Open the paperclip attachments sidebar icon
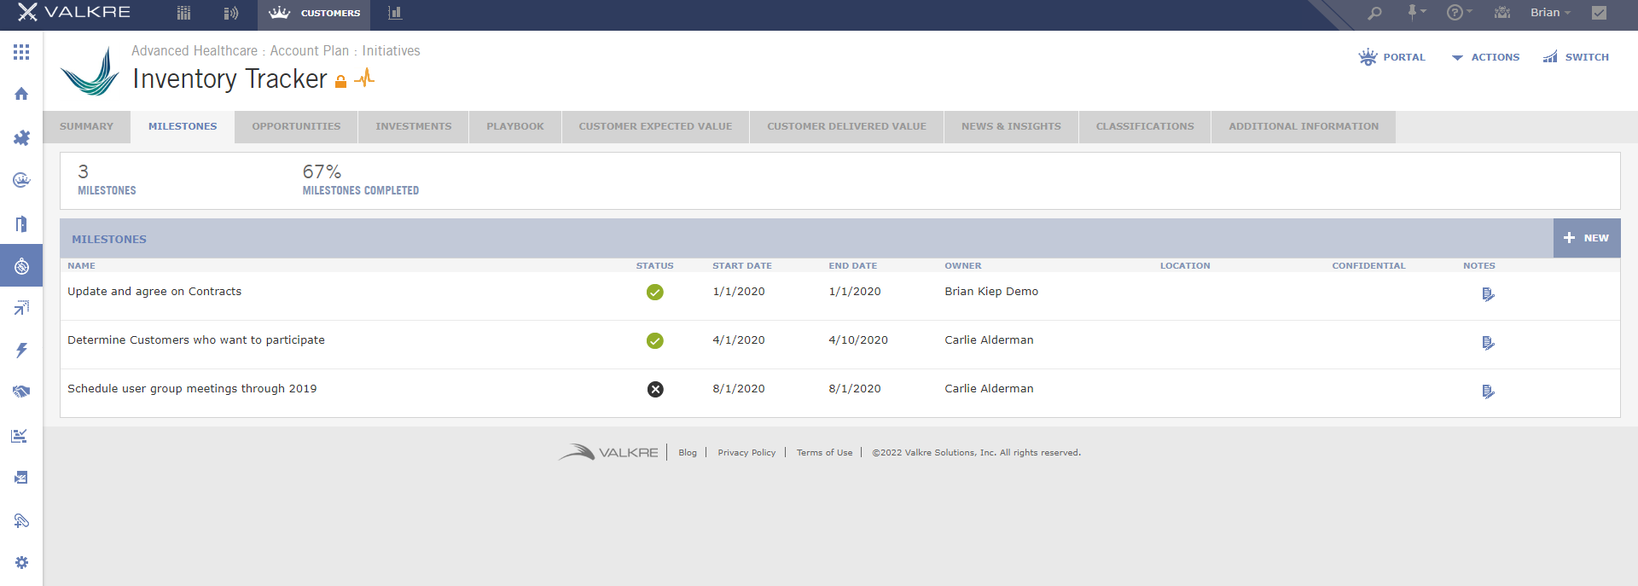Screen dimensions: 1638x586 click(21, 520)
